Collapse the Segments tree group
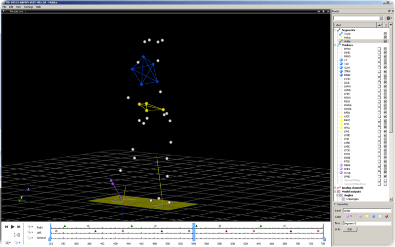 click(x=335, y=30)
